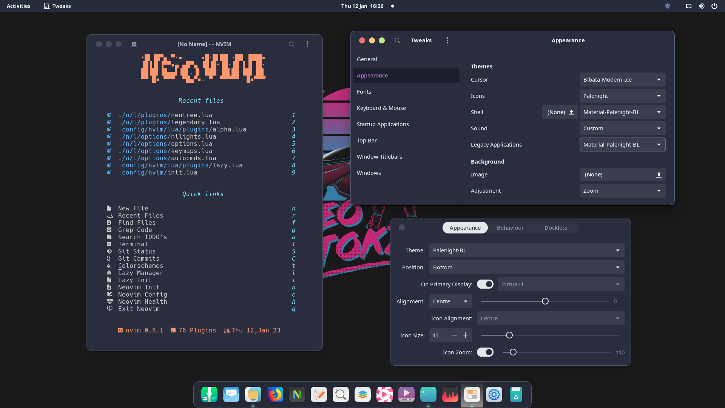Screen dimensions: 725x408
Task: Select Window Titlebars in Tweaks sidebar
Action: click(406, 157)
